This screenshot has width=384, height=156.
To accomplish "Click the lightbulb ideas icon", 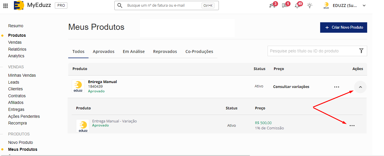I will click(310, 5).
